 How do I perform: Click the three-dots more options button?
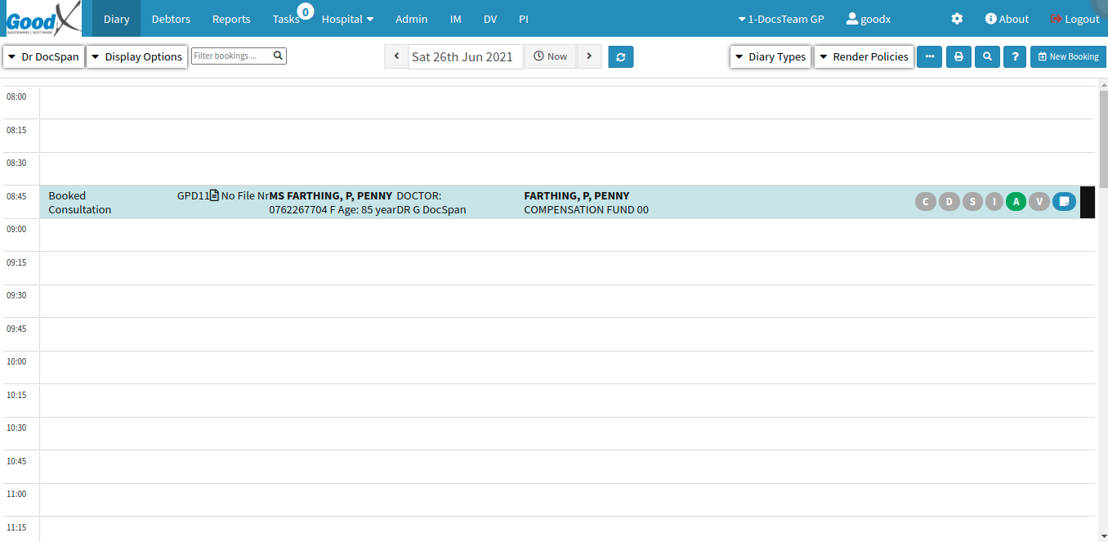(x=929, y=56)
